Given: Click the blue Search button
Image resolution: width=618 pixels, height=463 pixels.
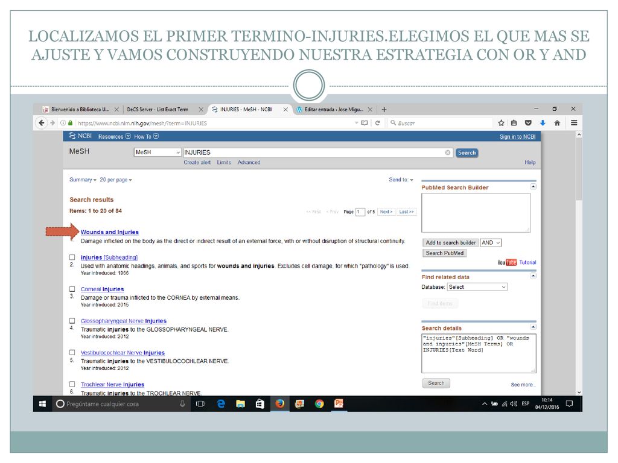Looking at the screenshot, I should (x=467, y=153).
